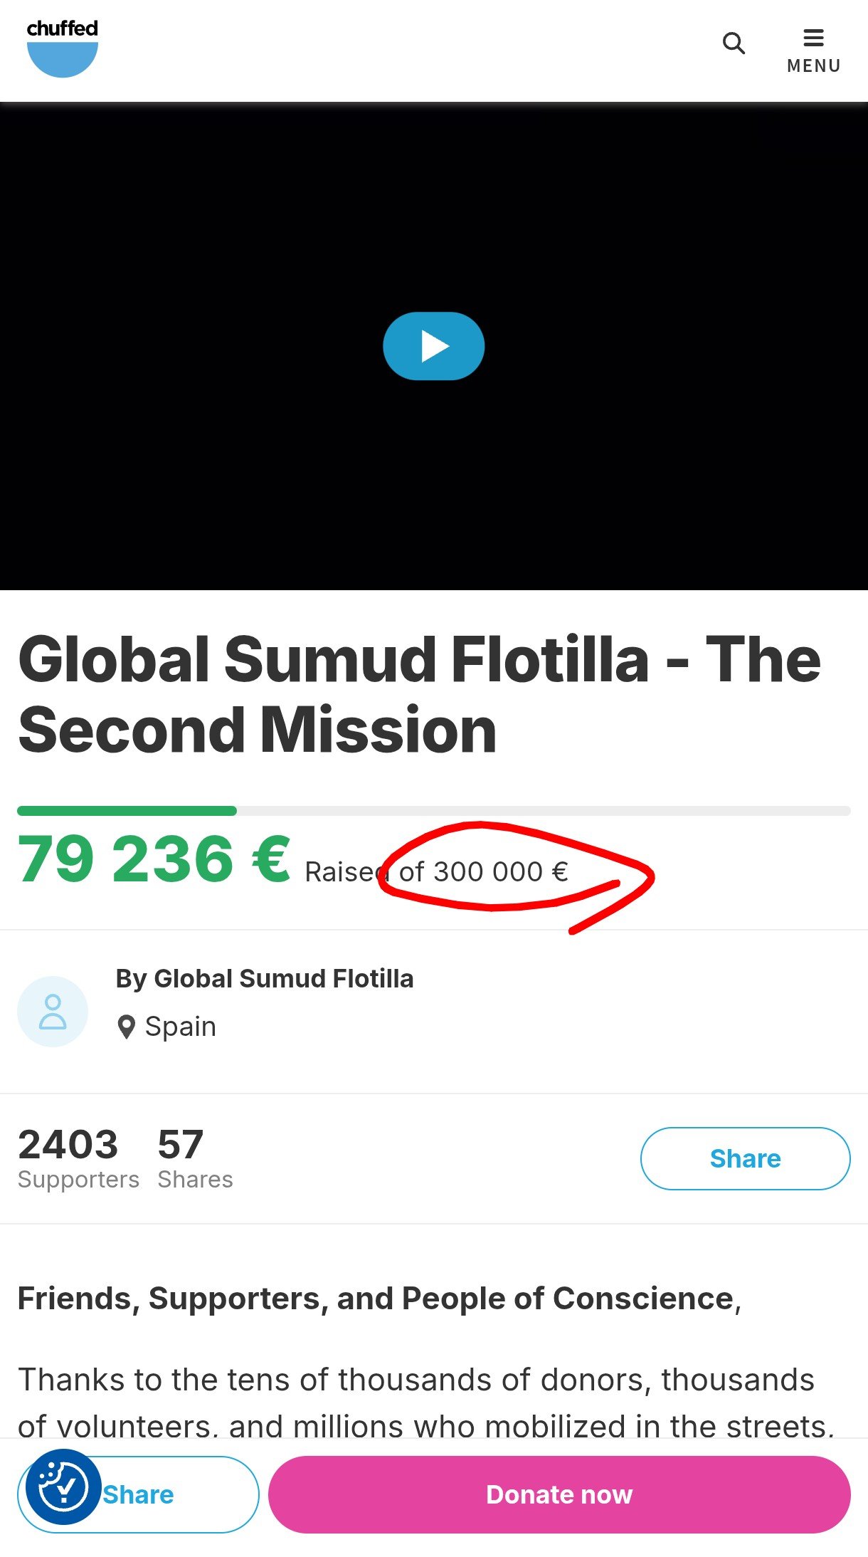Open the hamburger menu icon
This screenshot has height=1557, width=868.
pyautogui.click(x=813, y=37)
